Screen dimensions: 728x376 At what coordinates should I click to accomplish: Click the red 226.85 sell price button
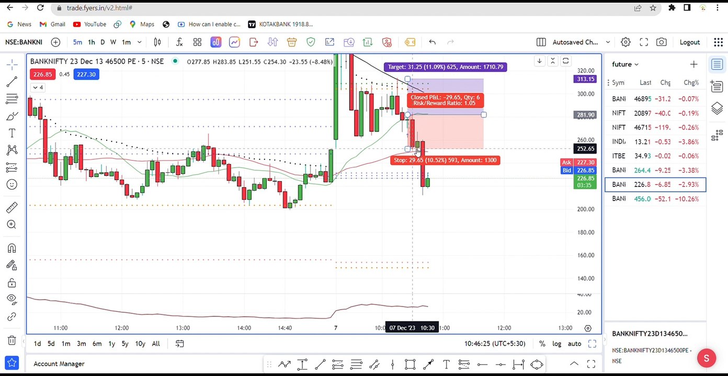coord(42,74)
